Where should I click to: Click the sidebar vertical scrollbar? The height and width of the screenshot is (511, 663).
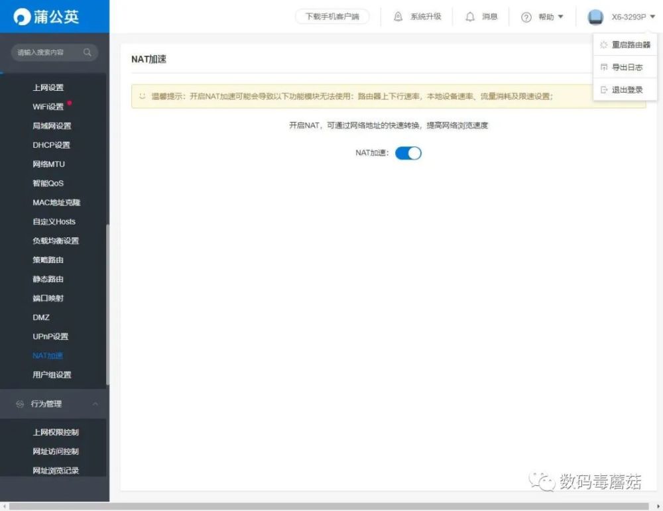(x=107, y=304)
